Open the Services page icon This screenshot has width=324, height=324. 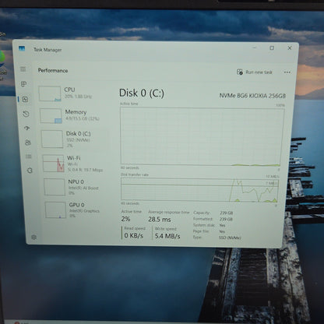(x=30, y=171)
